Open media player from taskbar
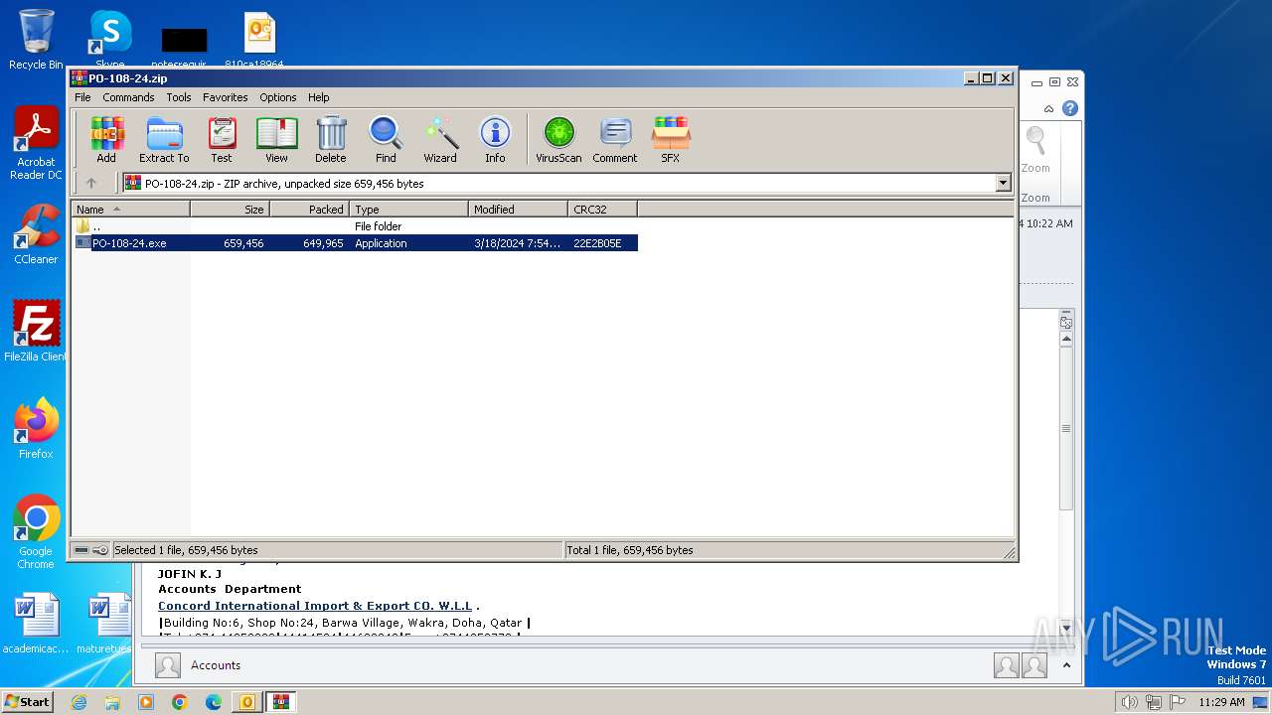Image resolution: width=1272 pixels, height=715 pixels. click(x=146, y=702)
